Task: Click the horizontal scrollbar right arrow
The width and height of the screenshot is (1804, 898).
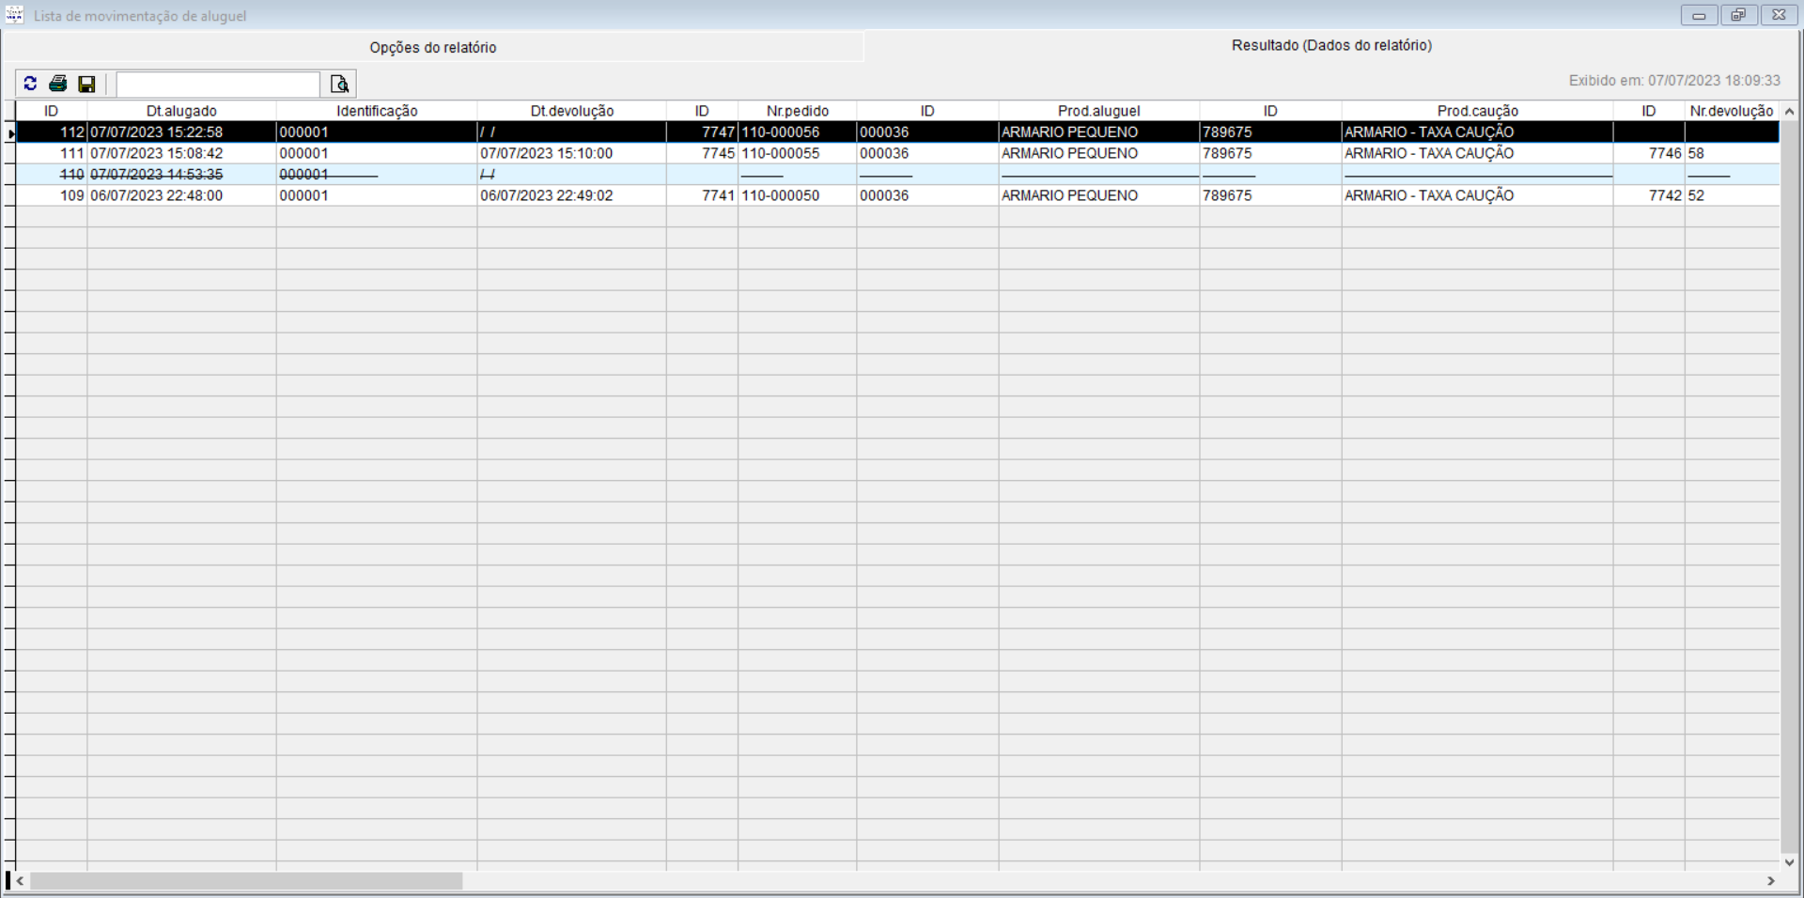Action: [x=1770, y=881]
